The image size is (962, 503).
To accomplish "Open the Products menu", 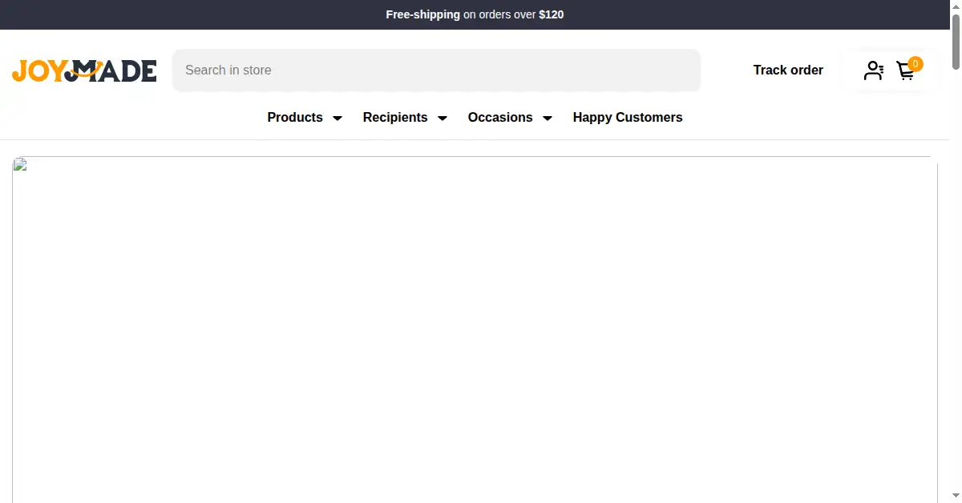I will pyautogui.click(x=295, y=117).
